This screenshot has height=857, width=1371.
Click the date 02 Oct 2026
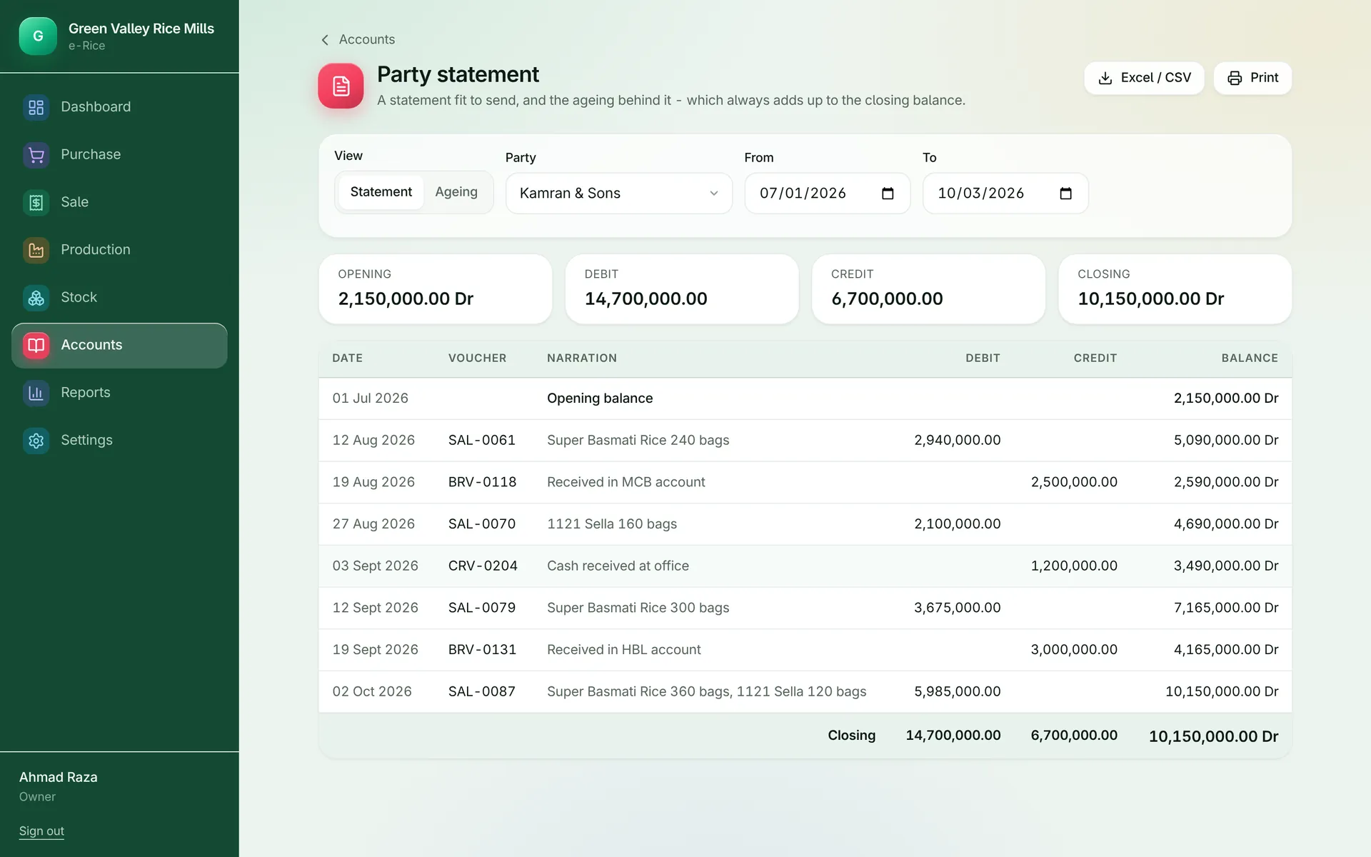(372, 692)
